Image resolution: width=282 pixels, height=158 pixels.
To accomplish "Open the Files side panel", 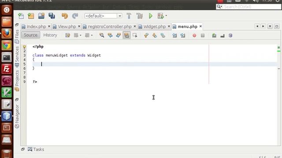I will tap(17, 36).
